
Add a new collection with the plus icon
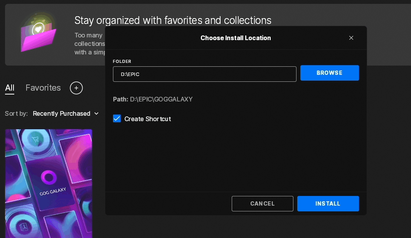click(x=76, y=88)
